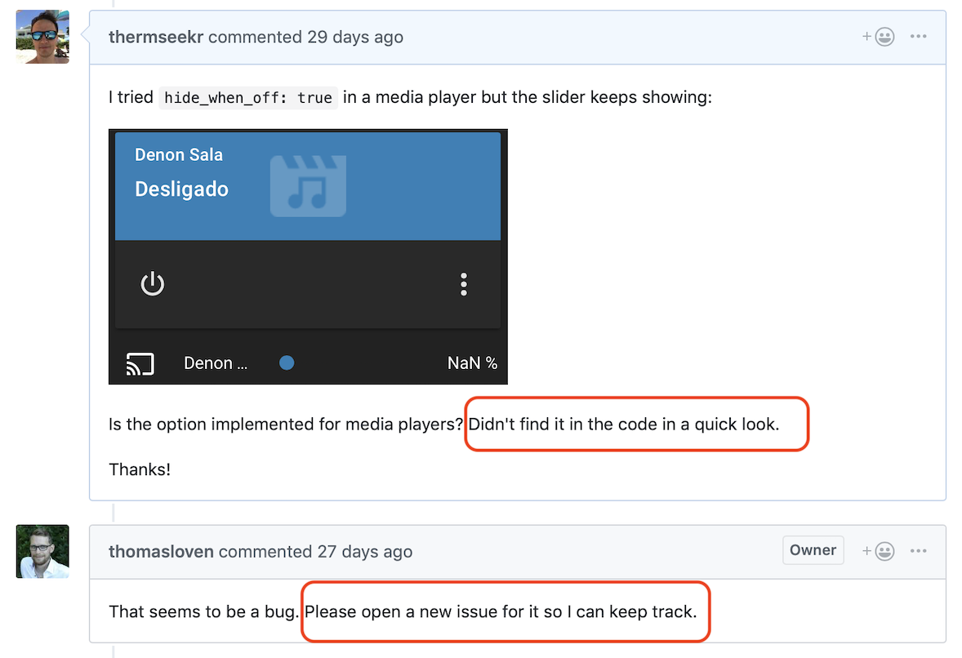
Task: Open the three-dot overflow menu inside the media player
Action: pyautogui.click(x=464, y=284)
